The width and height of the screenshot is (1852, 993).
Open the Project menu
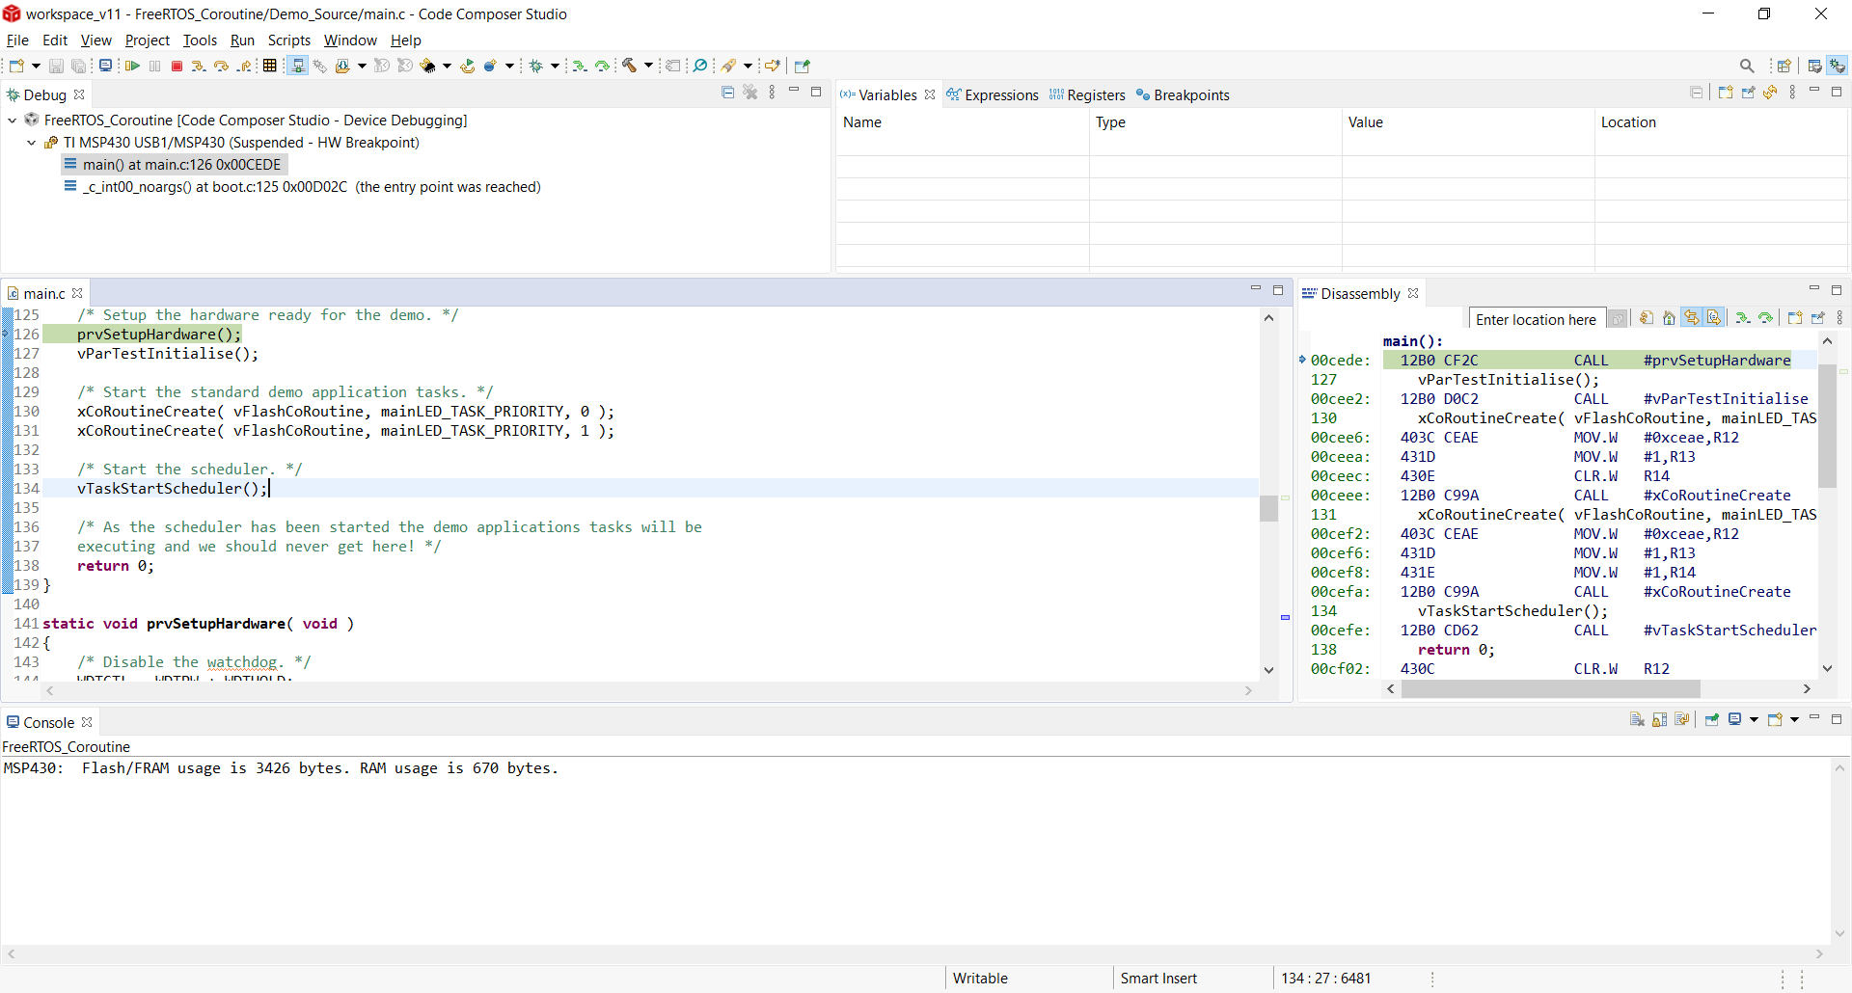pyautogui.click(x=148, y=40)
